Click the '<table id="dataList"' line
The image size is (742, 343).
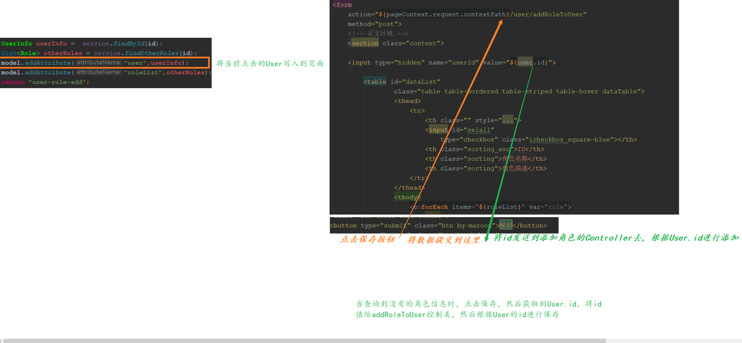(402, 82)
